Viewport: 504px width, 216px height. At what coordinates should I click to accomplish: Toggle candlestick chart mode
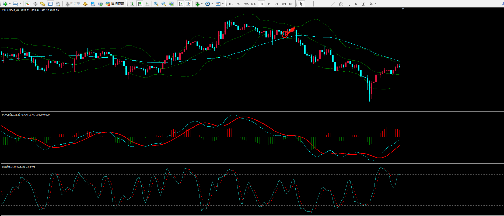139,4
